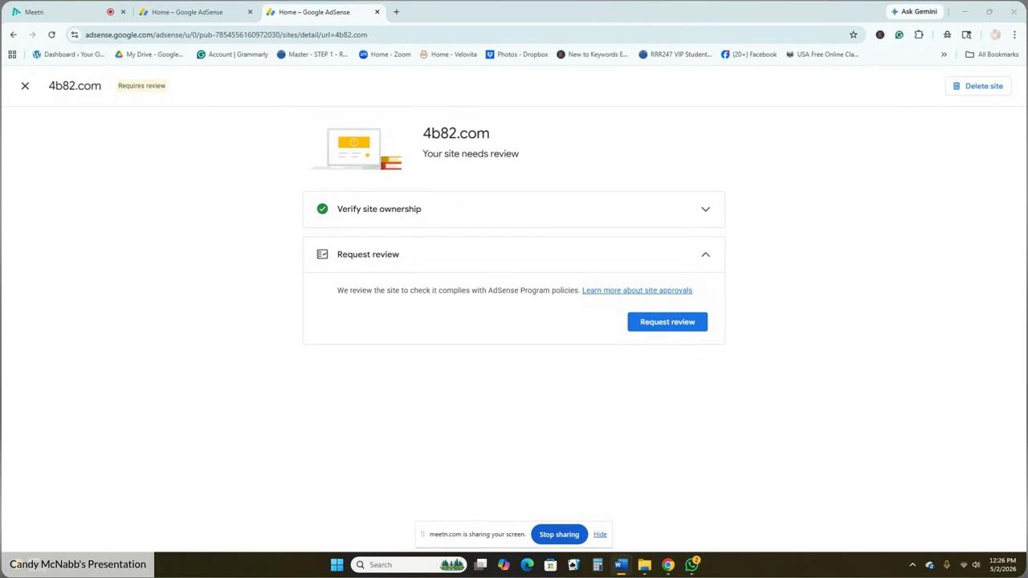
Task: Open the Account | Grammarly bookmark
Action: click(x=232, y=55)
